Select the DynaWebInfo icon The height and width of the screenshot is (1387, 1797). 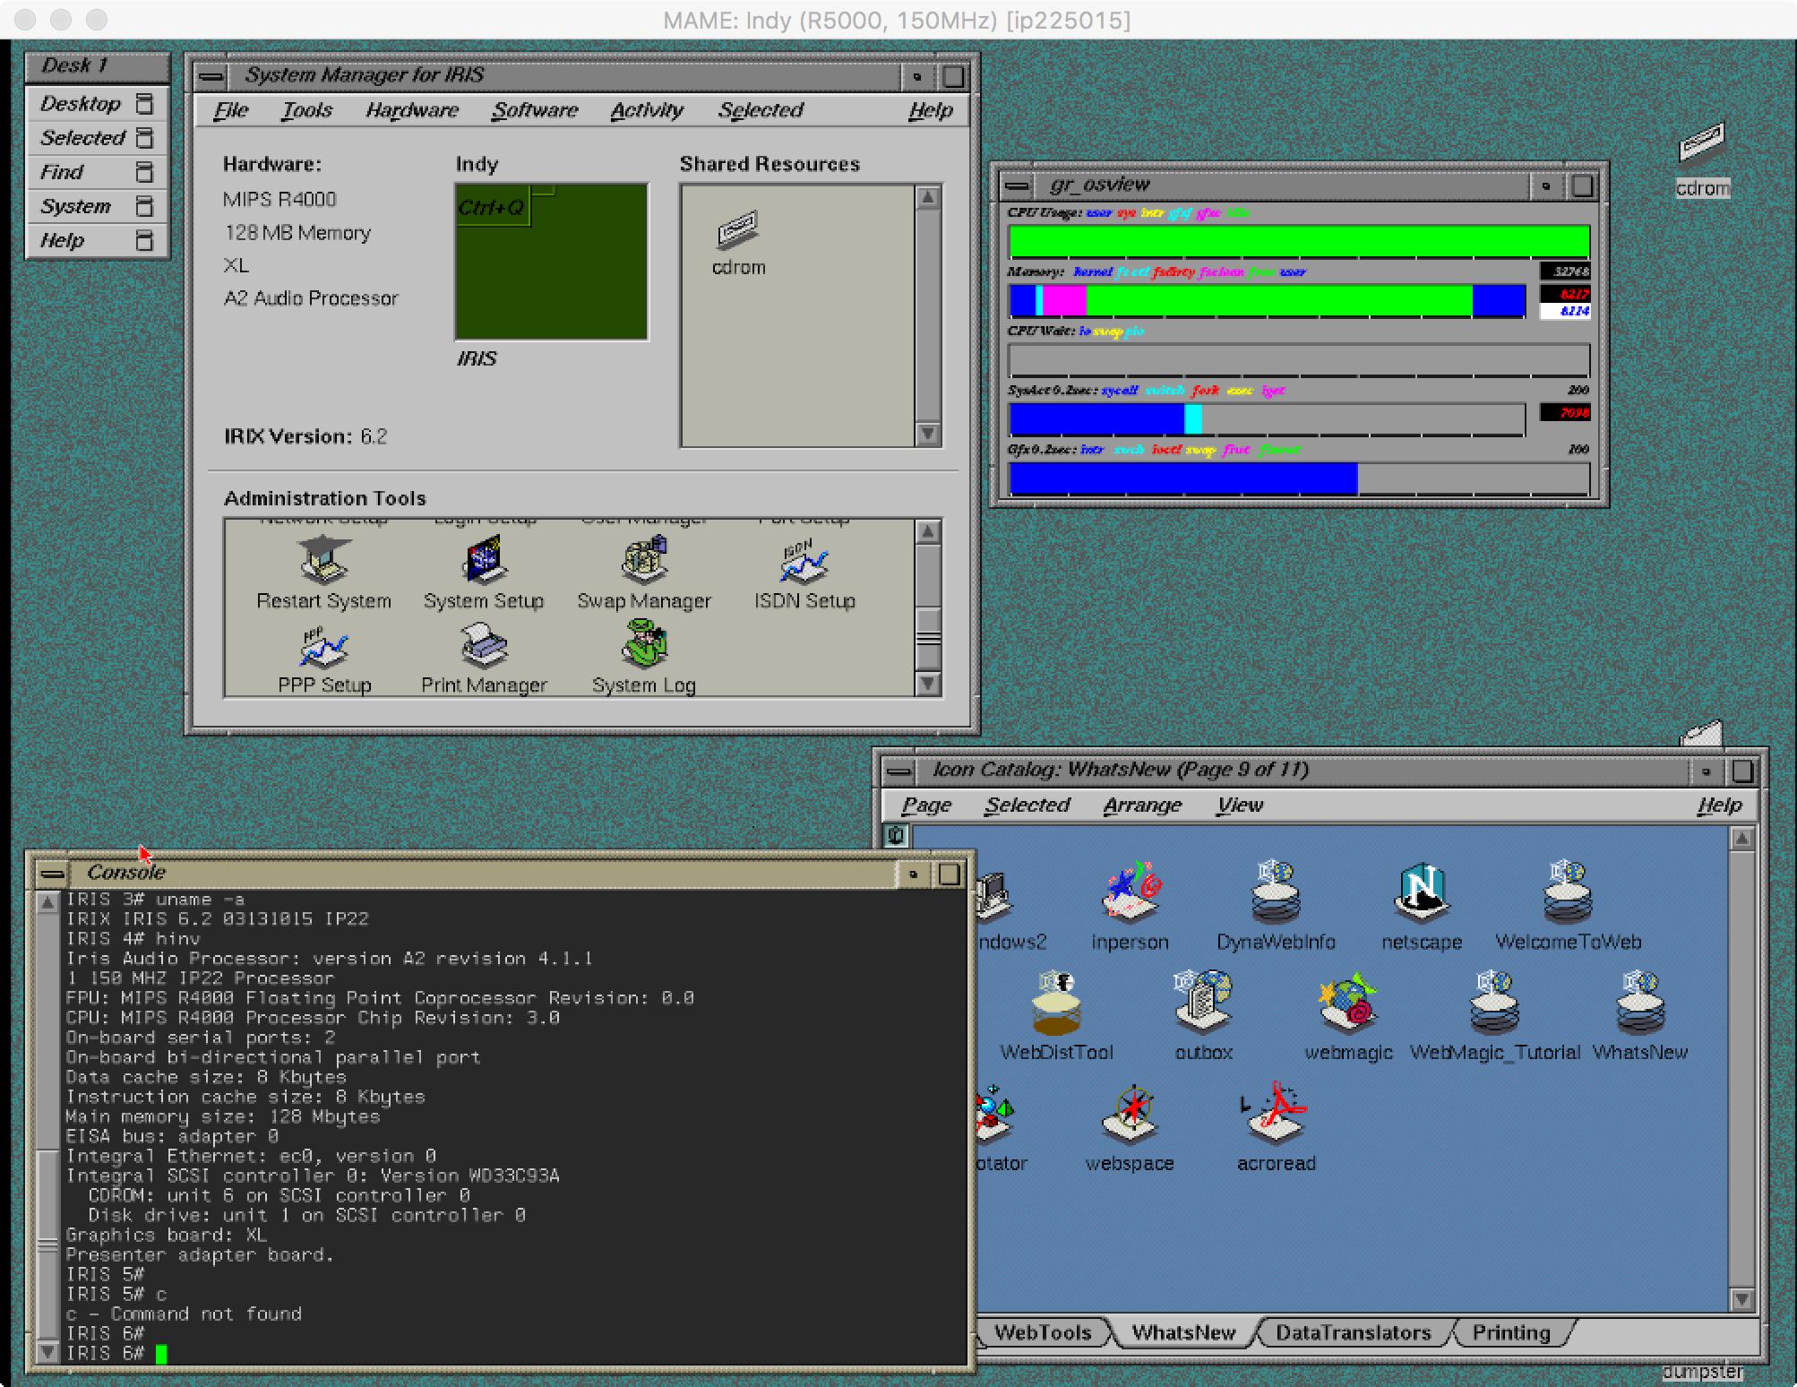(x=1276, y=892)
